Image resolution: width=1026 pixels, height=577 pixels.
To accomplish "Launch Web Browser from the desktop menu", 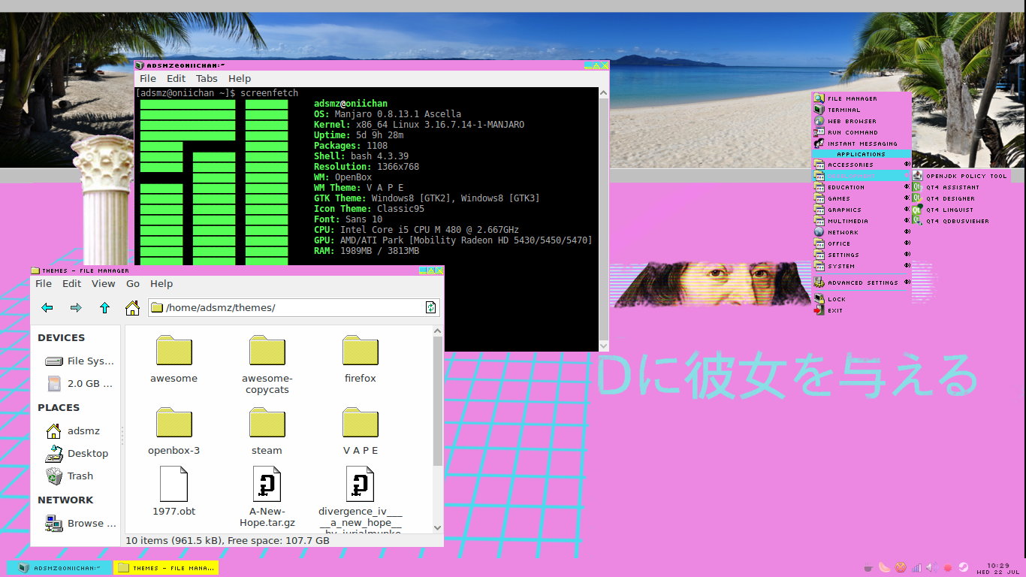I will (x=862, y=121).
